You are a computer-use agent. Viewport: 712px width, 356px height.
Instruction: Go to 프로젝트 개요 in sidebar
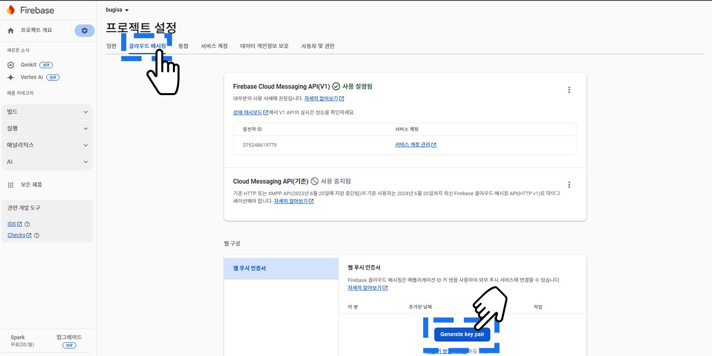(36, 31)
